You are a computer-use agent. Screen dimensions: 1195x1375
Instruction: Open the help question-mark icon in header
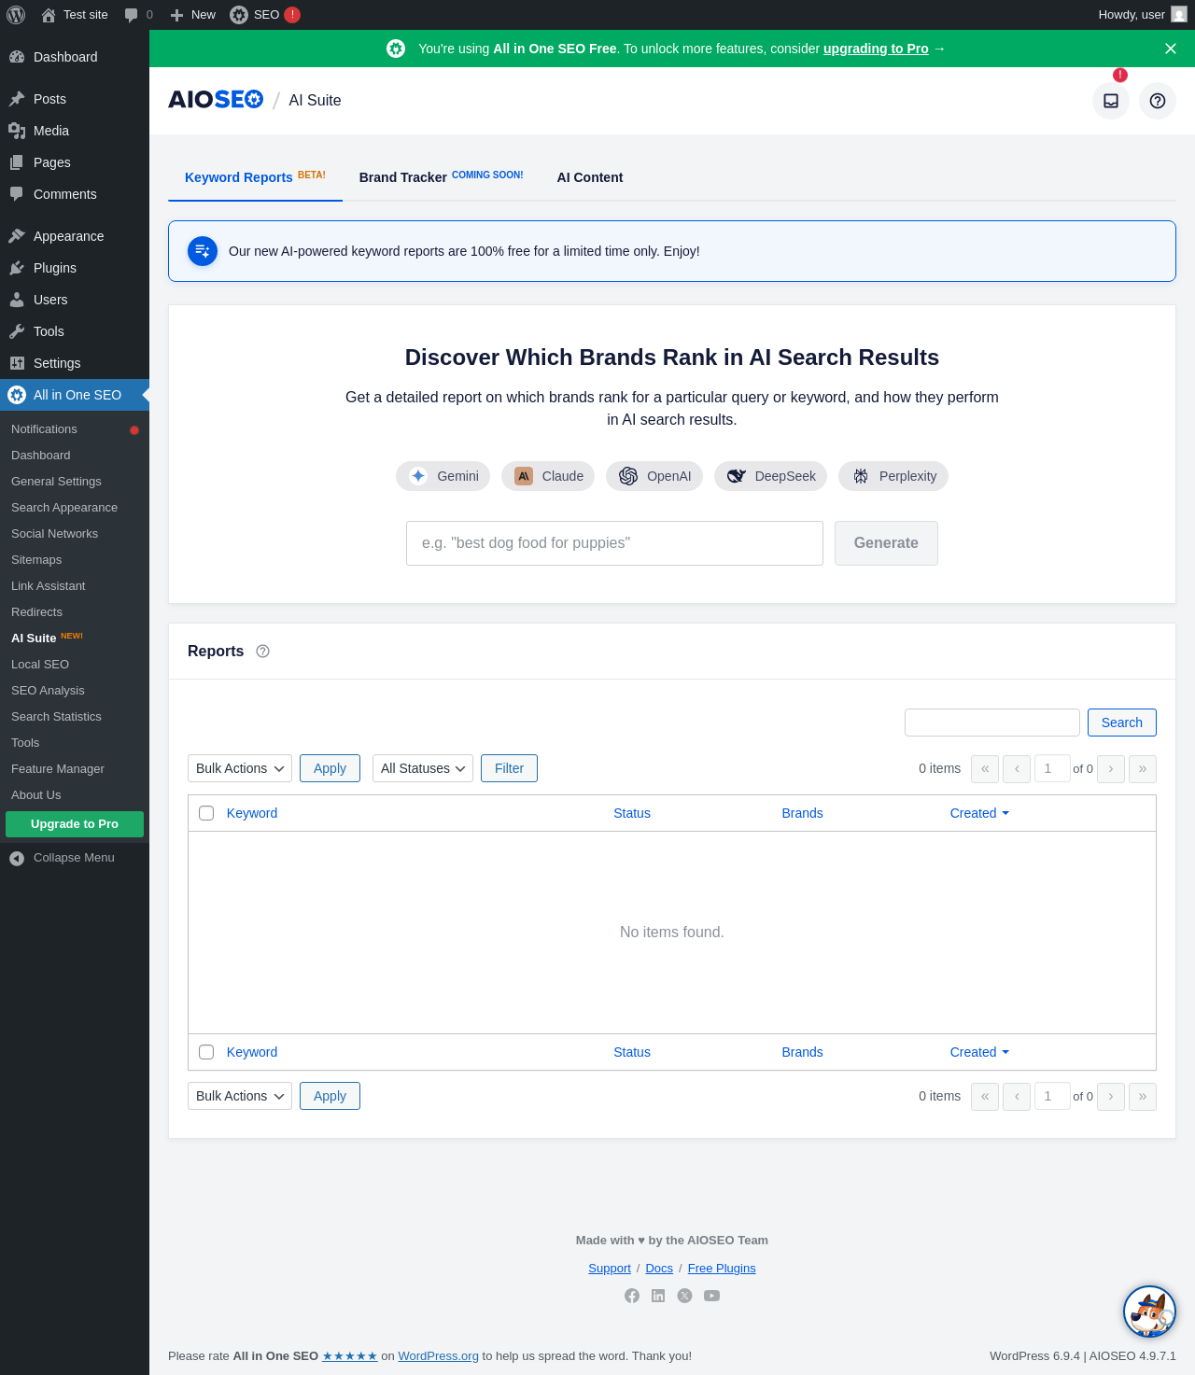1158,101
